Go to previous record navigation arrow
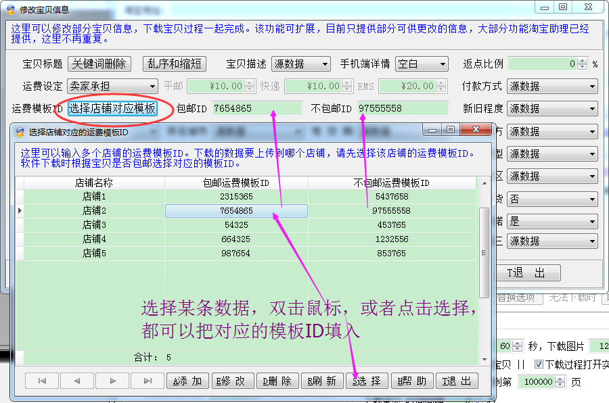The height and width of the screenshot is (403, 609). [77, 381]
